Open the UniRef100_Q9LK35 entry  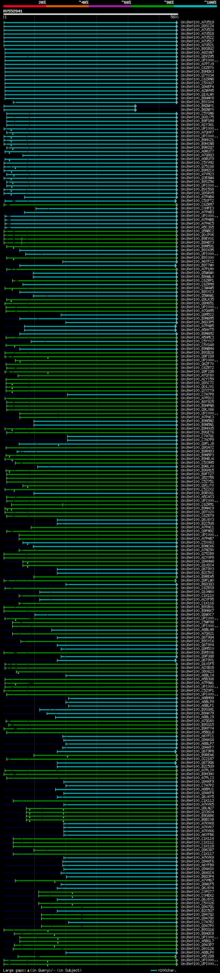197,299
